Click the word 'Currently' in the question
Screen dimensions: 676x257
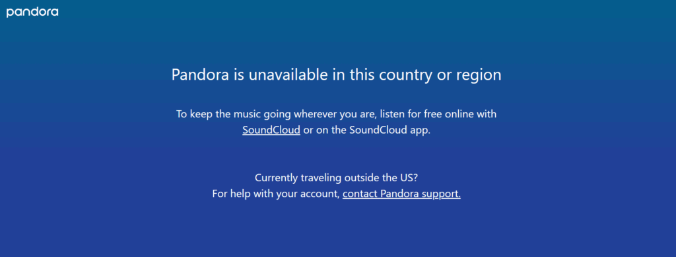pos(275,178)
